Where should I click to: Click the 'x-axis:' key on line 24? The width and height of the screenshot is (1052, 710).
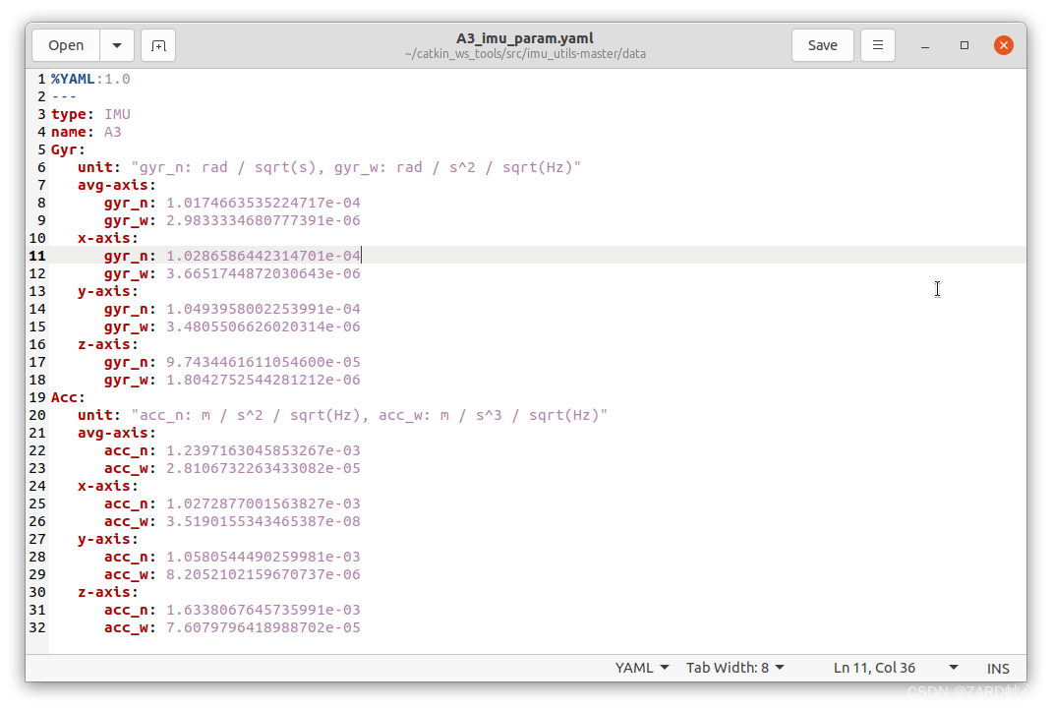point(107,486)
